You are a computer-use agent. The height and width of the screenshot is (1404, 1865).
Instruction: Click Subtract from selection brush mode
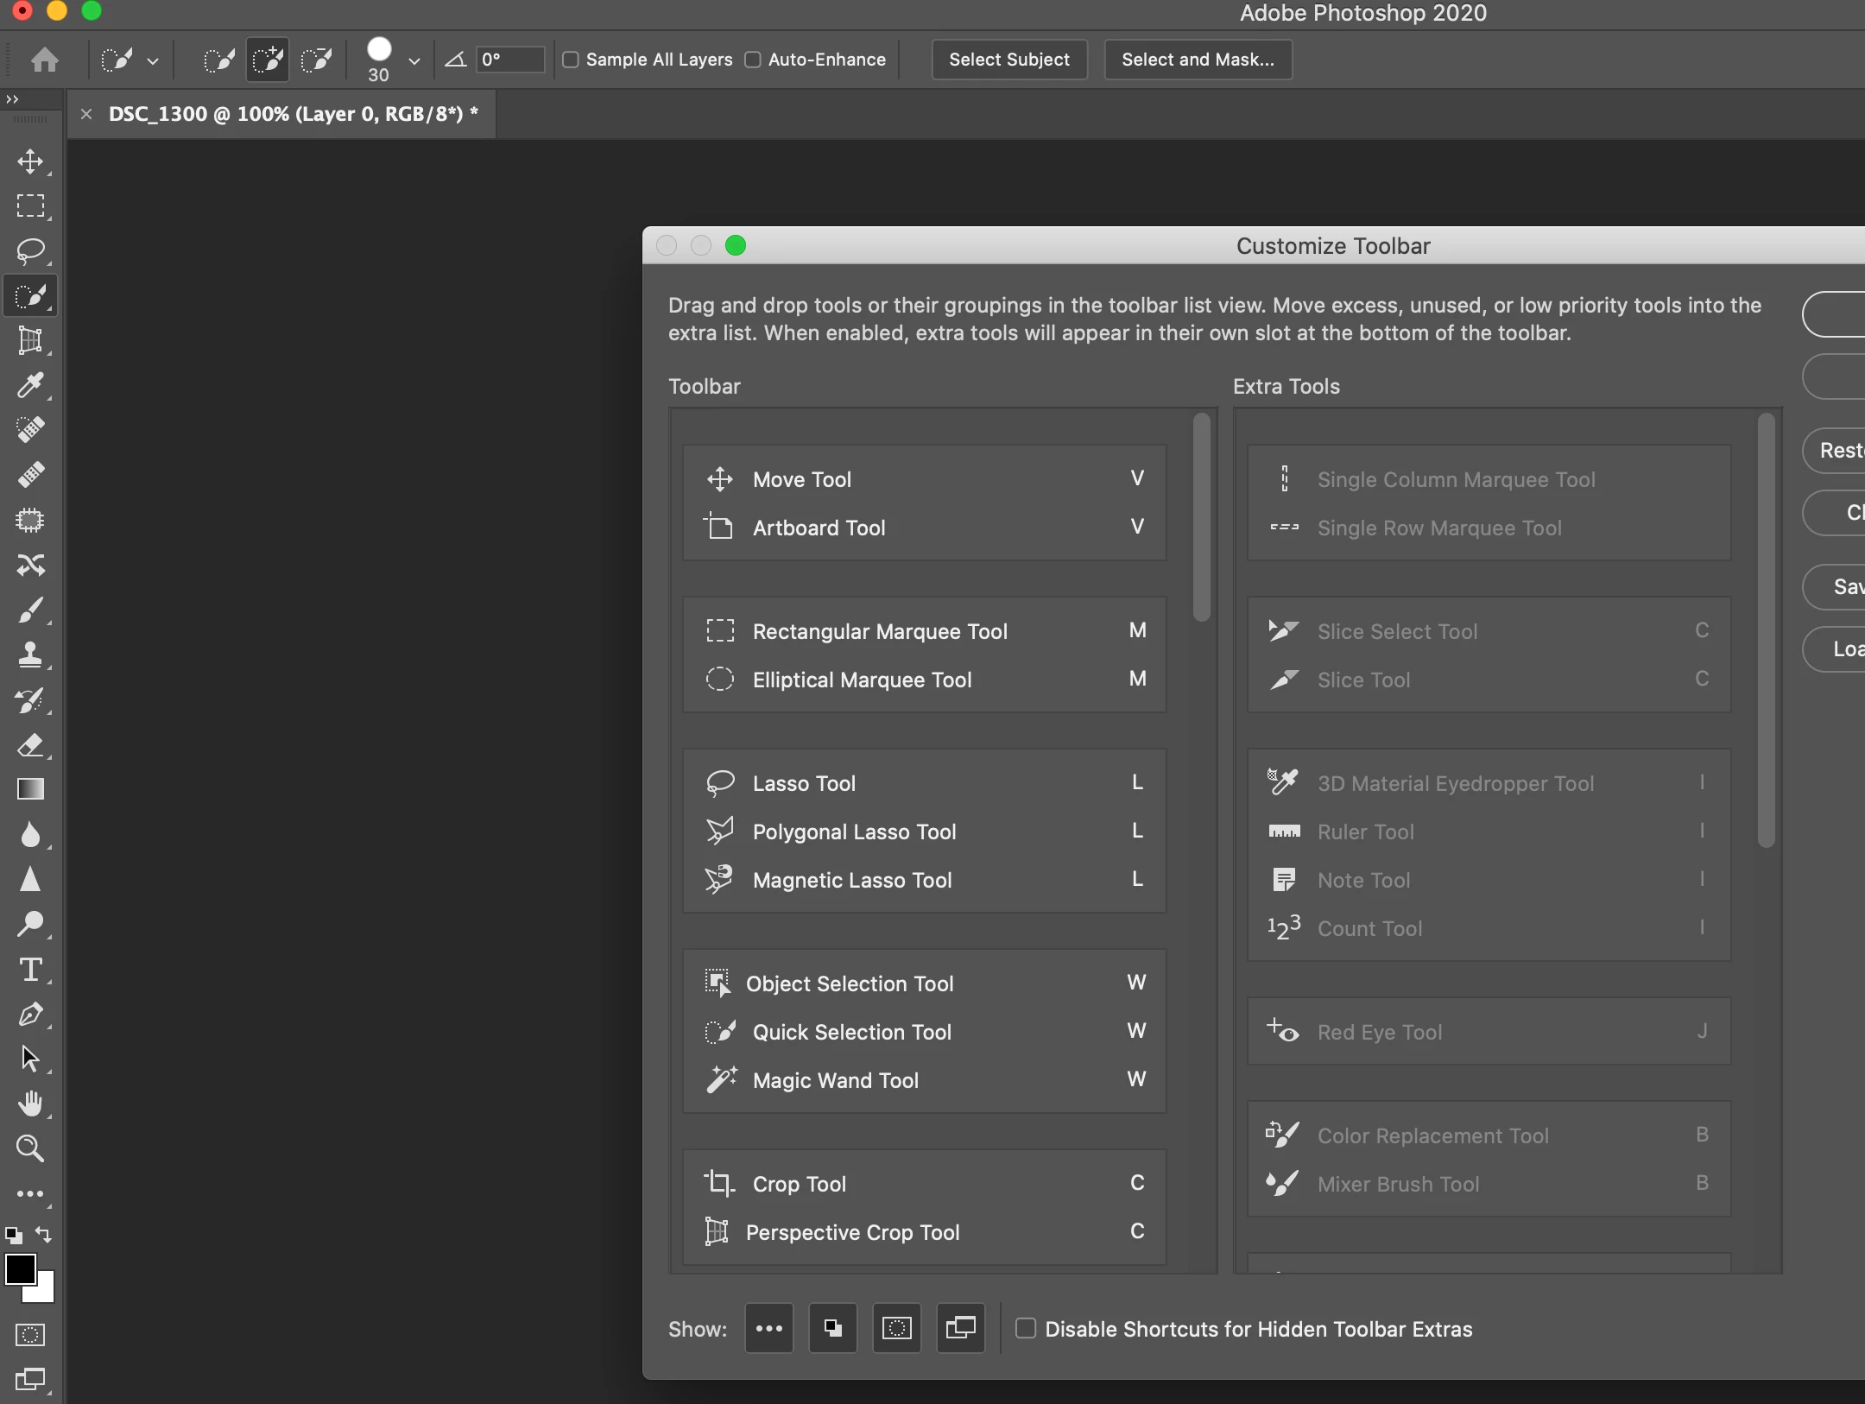click(316, 60)
